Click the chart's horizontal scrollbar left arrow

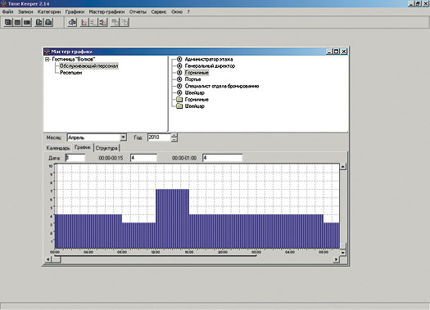tap(48, 259)
